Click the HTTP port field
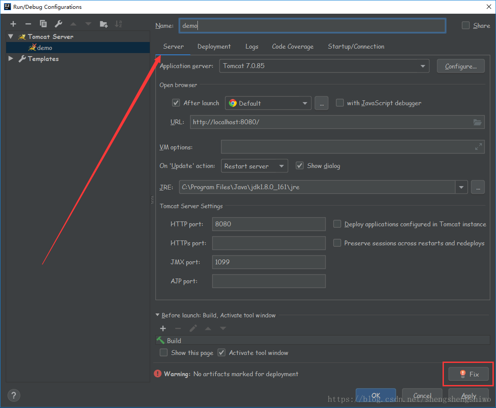 [269, 224]
